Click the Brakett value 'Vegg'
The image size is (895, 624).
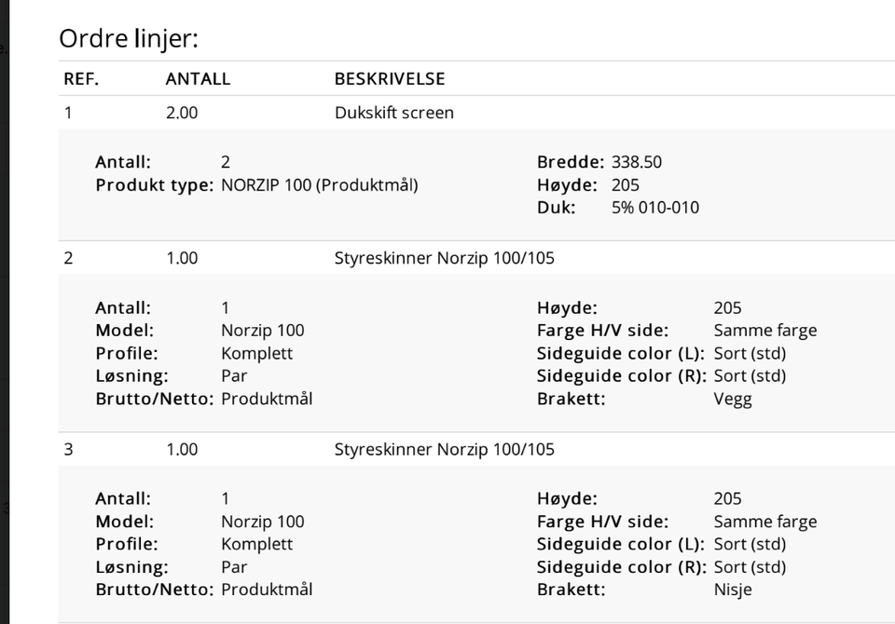[x=733, y=399]
